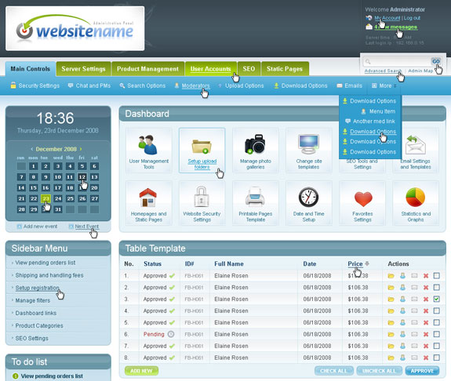Click Security Settings lock icon in submenu
The width and height of the screenshot is (451, 381).
[x=13, y=85]
